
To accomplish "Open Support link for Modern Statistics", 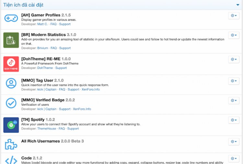I will (65, 48).
